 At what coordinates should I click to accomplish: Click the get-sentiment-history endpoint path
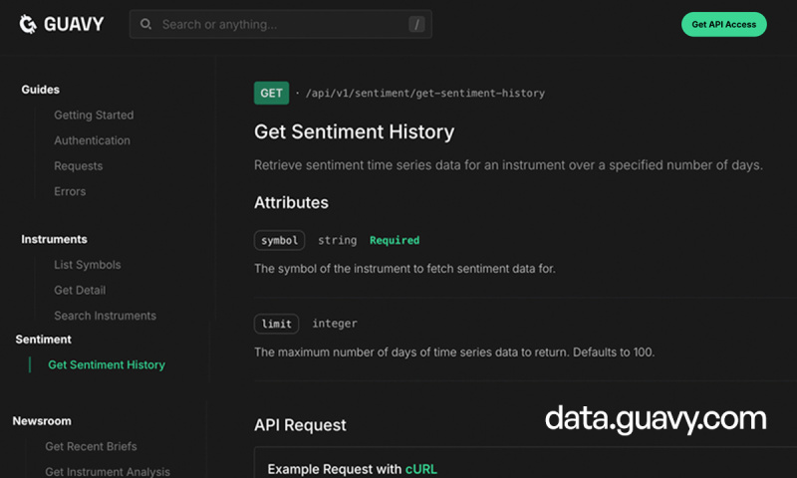[424, 94]
